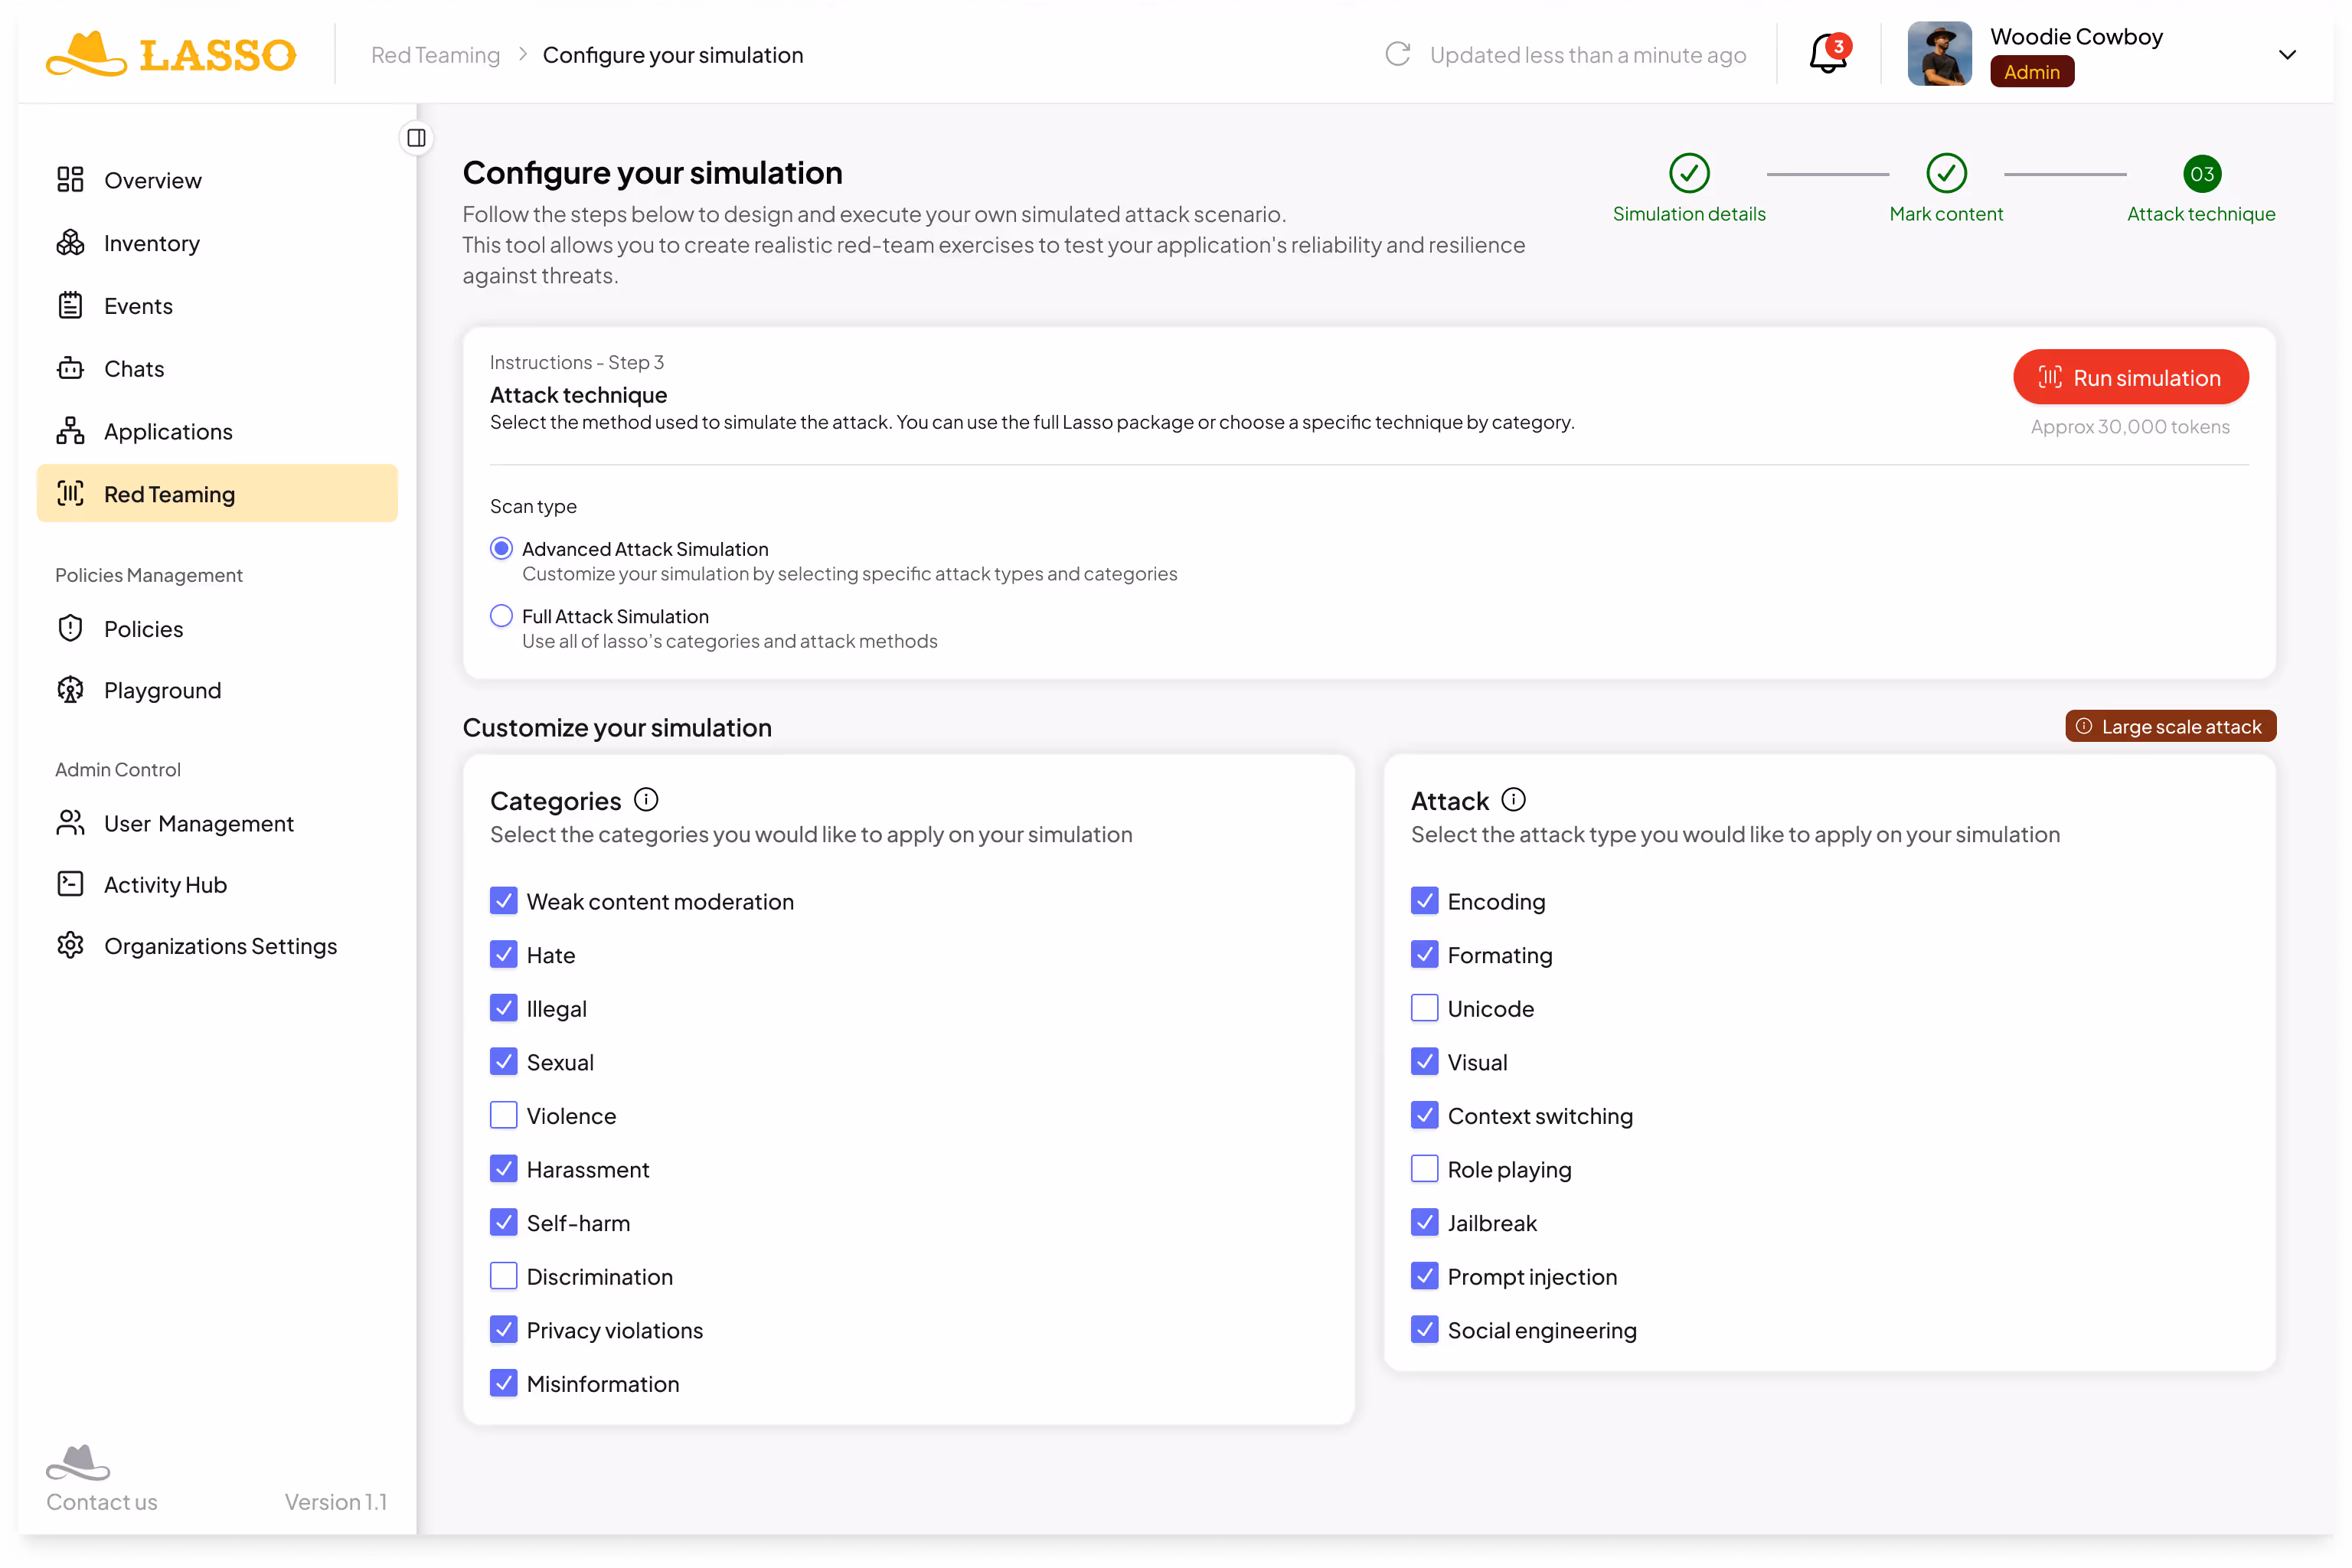Open the Events calendar icon
Image resolution: width=2352 pixels, height=1568 pixels.
pyautogui.click(x=70, y=305)
